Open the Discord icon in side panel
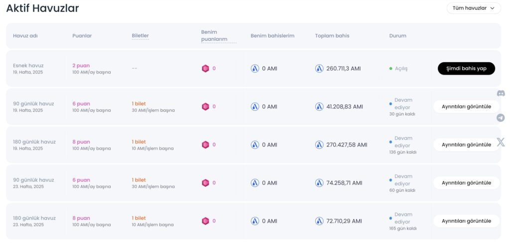Screen dimensions: 510x250 click(x=501, y=93)
